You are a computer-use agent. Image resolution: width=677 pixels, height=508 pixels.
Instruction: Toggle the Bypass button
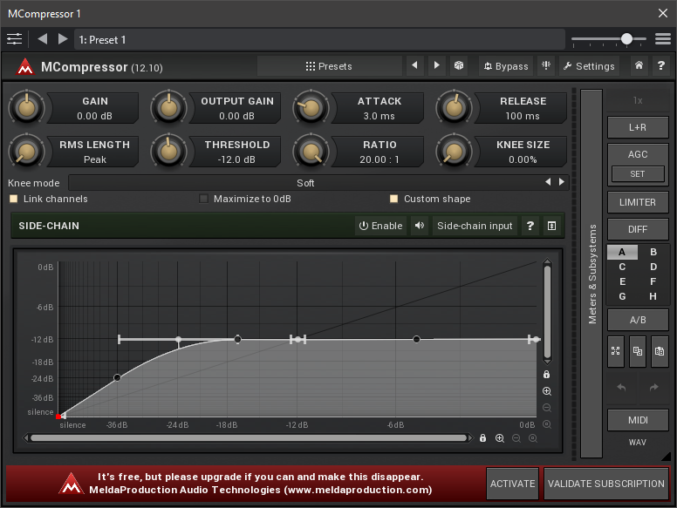click(506, 65)
